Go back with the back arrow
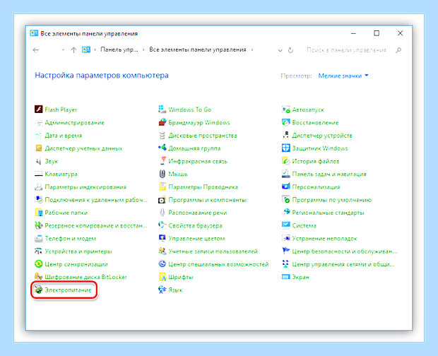 point(36,50)
